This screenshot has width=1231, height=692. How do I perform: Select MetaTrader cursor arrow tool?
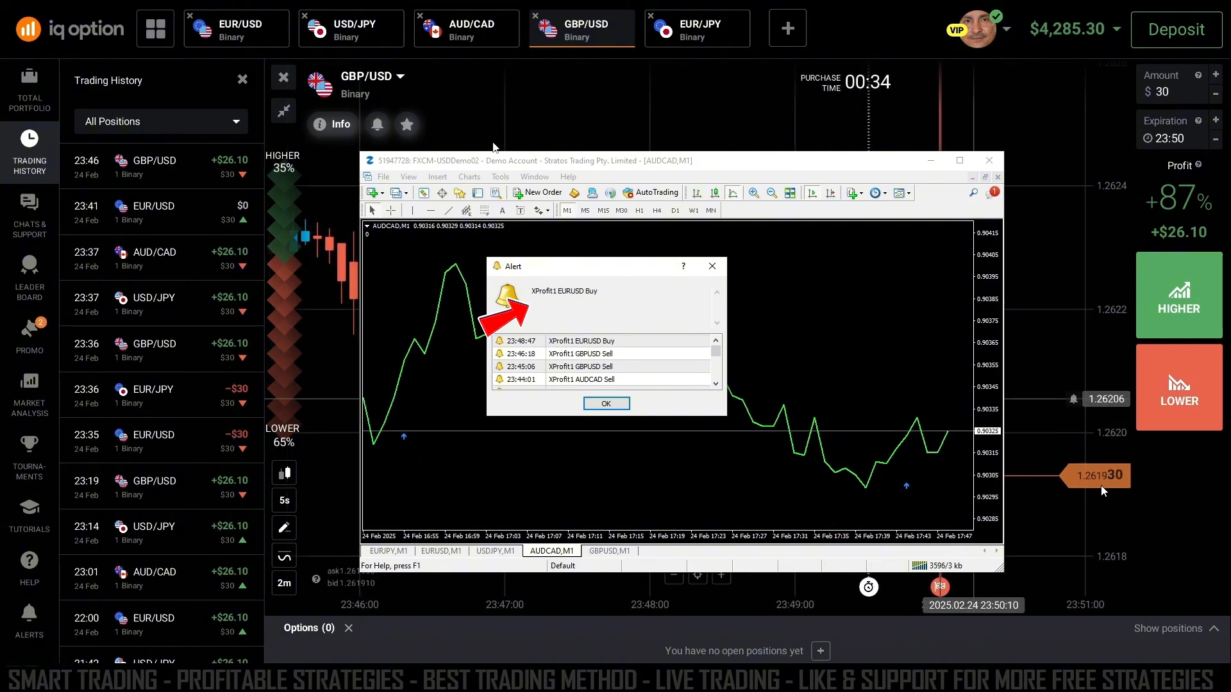[372, 210]
